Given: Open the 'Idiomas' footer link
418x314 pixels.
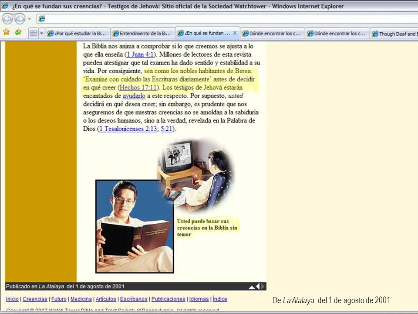Looking at the screenshot, I should 199,299.
